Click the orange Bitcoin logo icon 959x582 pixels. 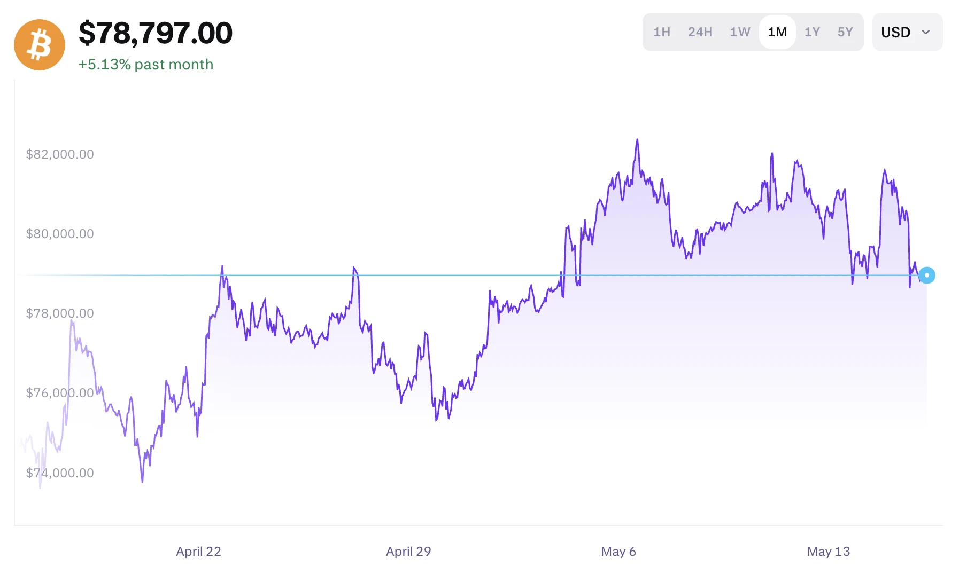40,45
